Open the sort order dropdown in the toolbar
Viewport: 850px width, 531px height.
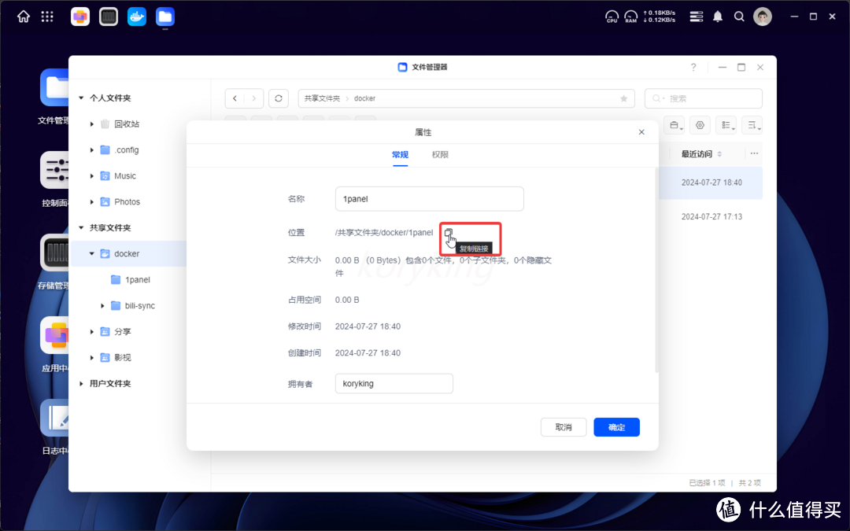(751, 124)
